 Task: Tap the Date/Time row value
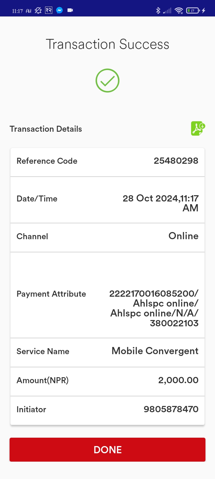tap(161, 203)
